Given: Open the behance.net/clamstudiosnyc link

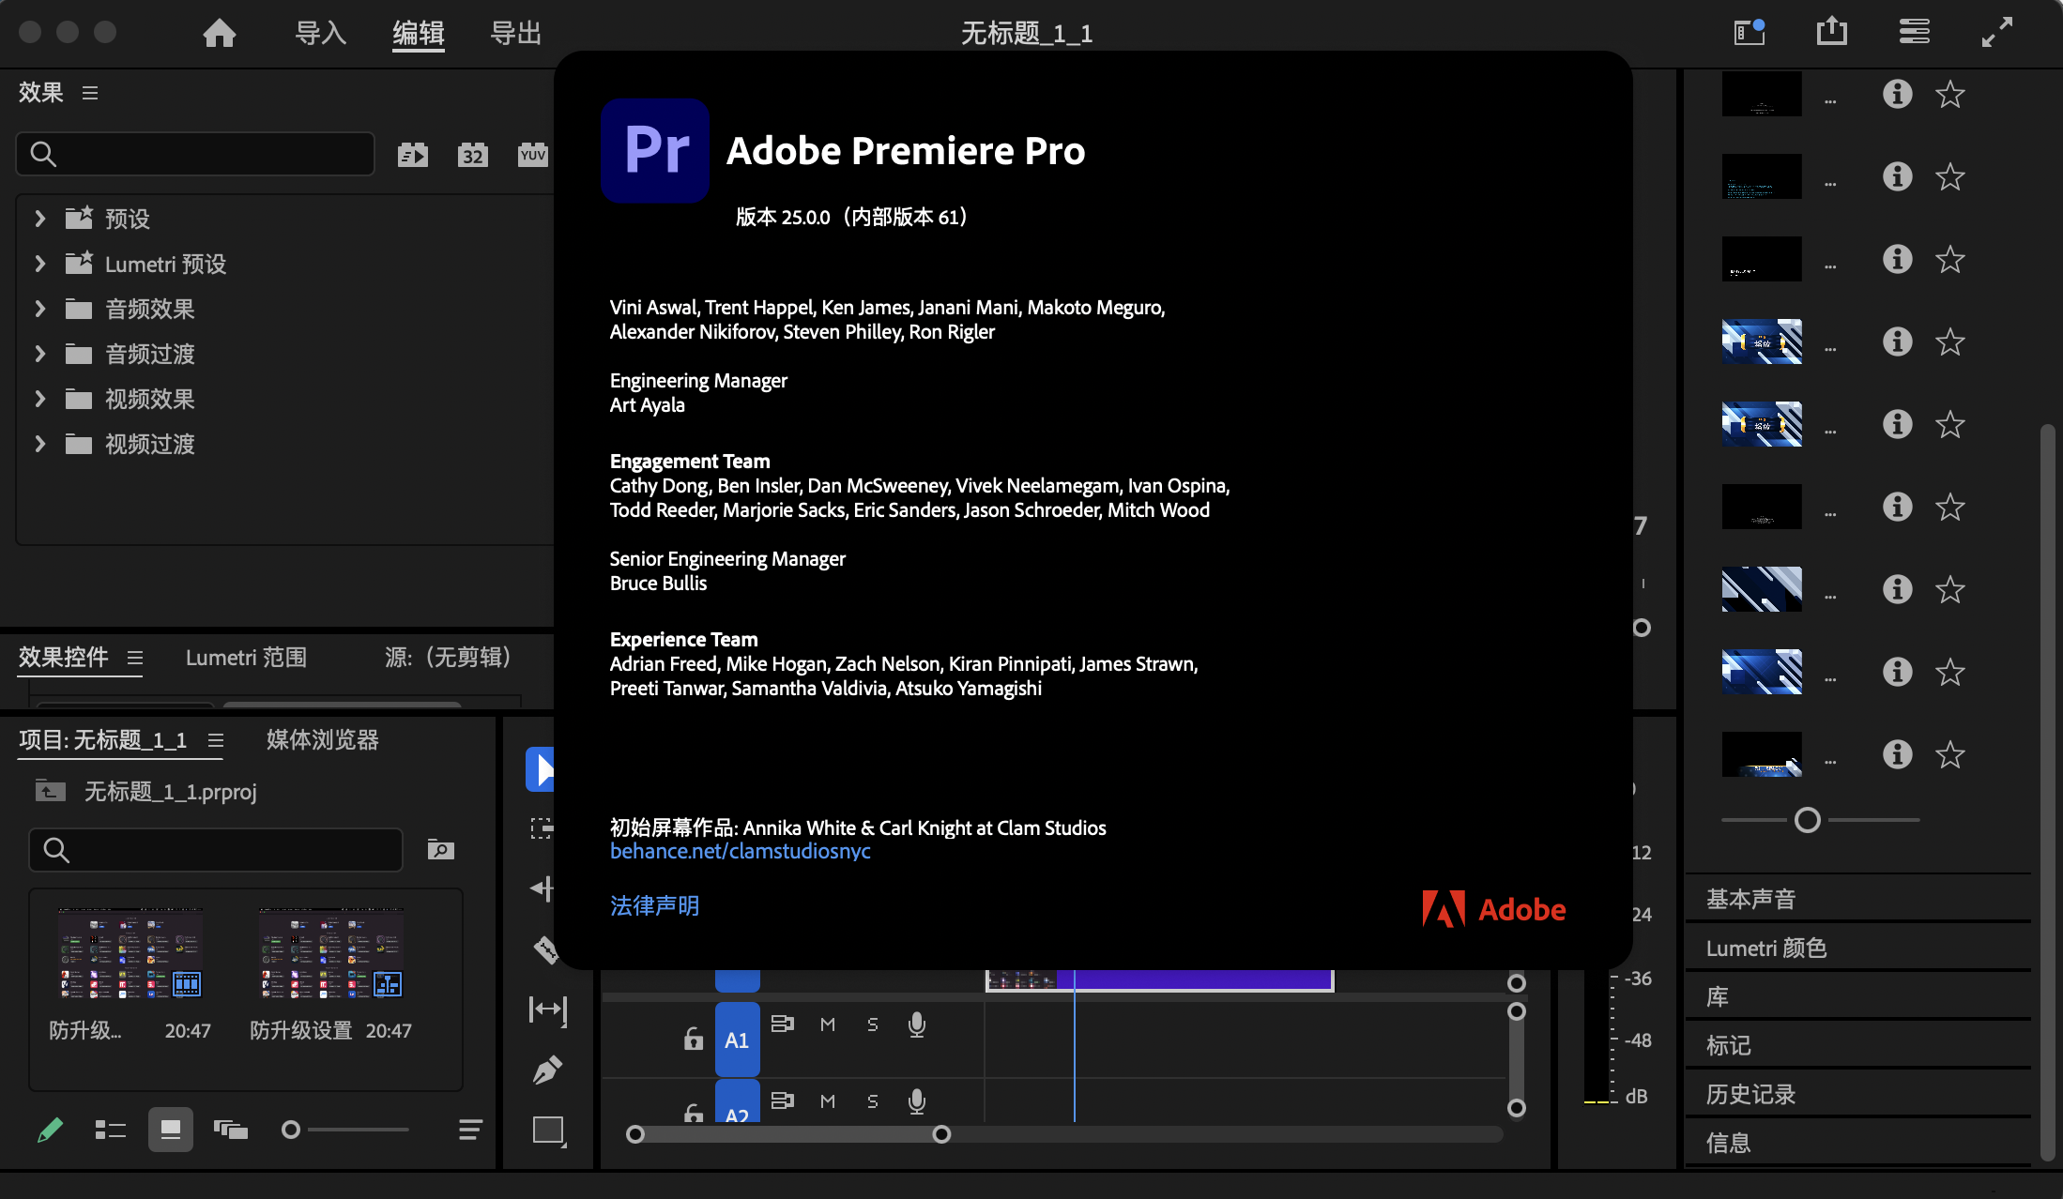Looking at the screenshot, I should click(x=740, y=851).
